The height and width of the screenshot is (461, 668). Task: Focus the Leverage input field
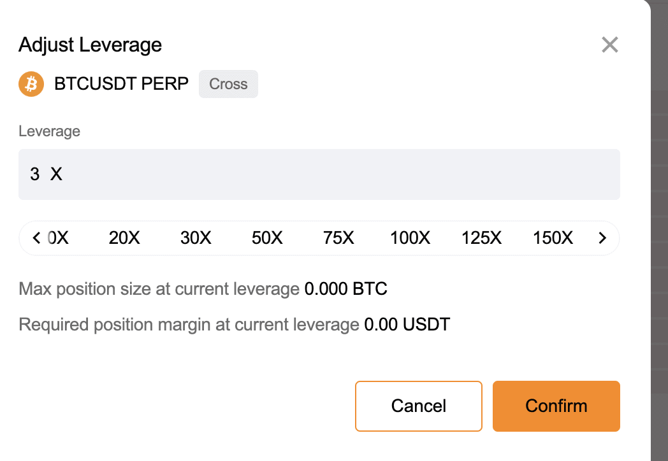click(x=319, y=174)
